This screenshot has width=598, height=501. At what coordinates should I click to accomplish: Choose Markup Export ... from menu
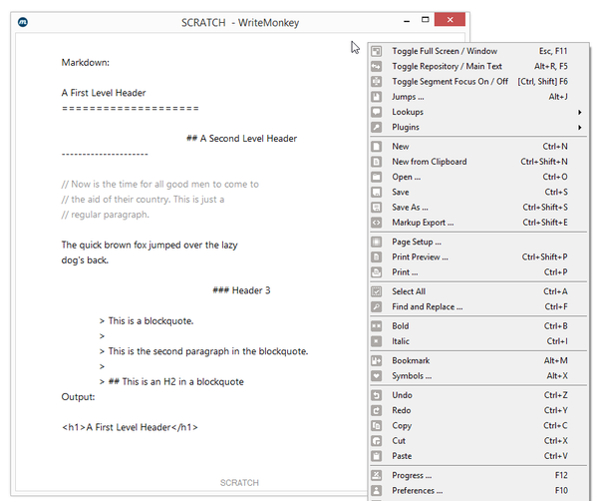coord(478,223)
